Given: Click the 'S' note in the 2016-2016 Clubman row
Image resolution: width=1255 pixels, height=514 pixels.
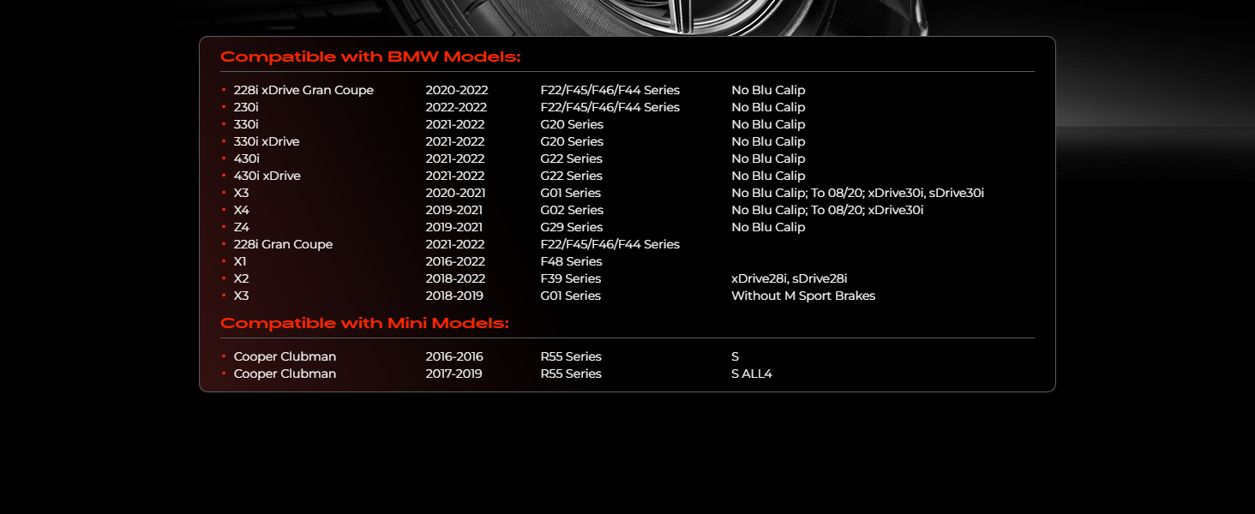Looking at the screenshot, I should click(735, 356).
